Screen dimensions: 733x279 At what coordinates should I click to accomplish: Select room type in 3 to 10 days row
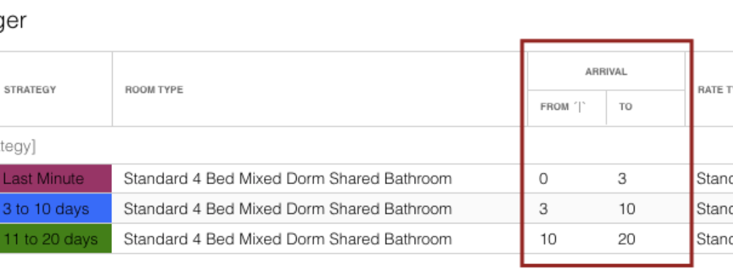(288, 209)
